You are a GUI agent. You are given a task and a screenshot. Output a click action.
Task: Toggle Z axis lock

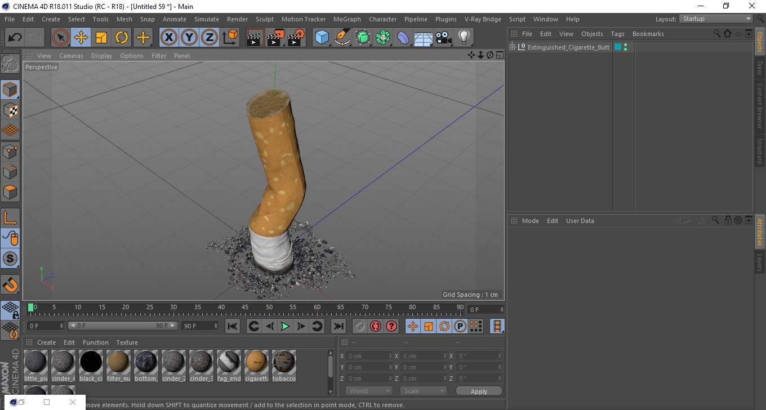210,38
